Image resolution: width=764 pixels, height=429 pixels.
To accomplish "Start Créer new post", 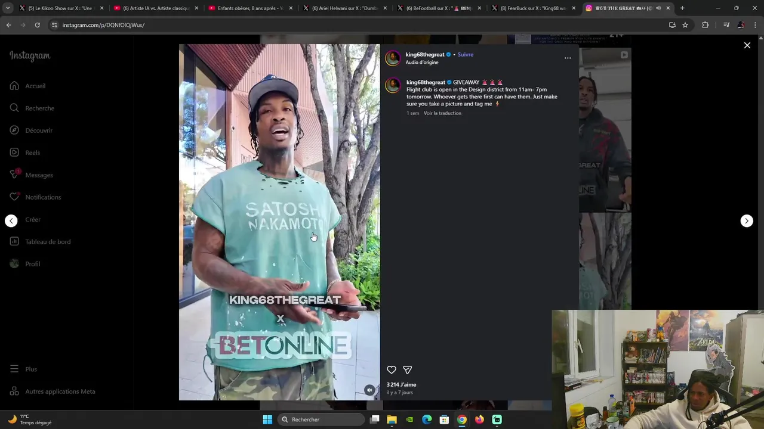I will 32,219.
